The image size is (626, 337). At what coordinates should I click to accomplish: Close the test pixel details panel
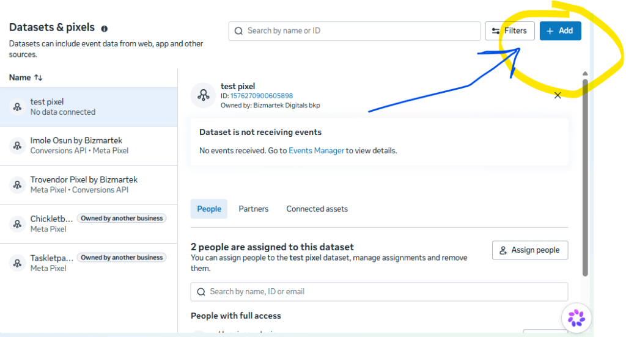[558, 95]
